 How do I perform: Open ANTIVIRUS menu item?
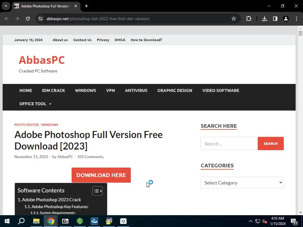(136, 90)
